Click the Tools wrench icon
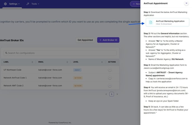This screenshot has height=125, width=192. pyautogui.click(x=28, y=4)
